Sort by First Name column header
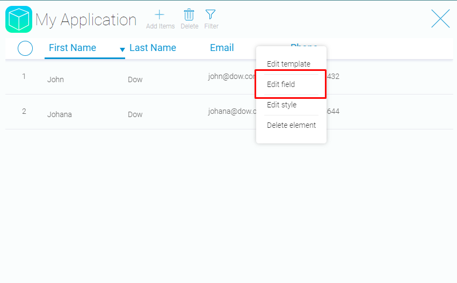This screenshot has width=457, height=283. click(x=72, y=48)
